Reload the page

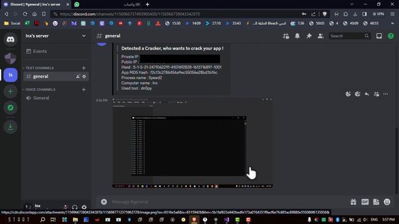(x=25, y=14)
